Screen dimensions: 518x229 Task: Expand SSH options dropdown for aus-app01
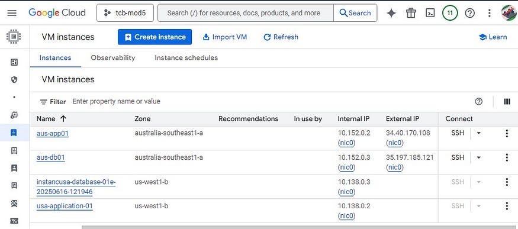pos(478,133)
